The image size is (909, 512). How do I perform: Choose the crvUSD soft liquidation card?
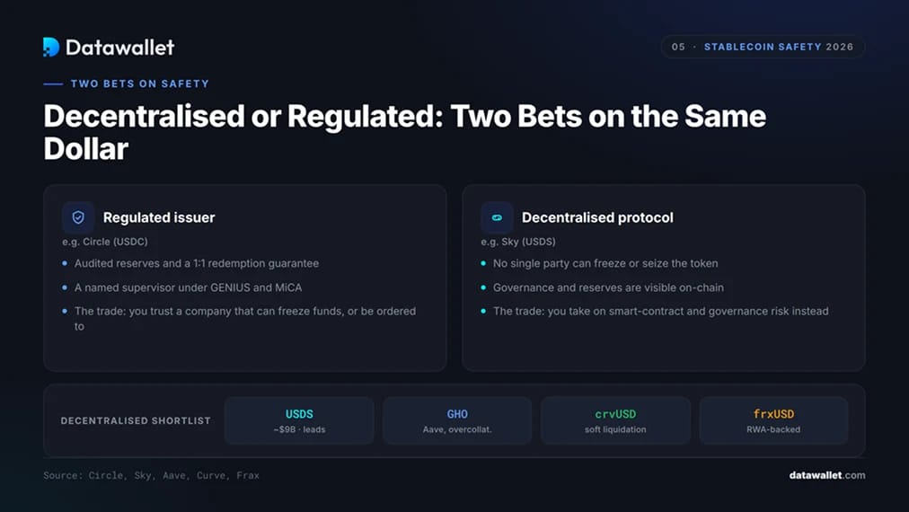pyautogui.click(x=615, y=420)
